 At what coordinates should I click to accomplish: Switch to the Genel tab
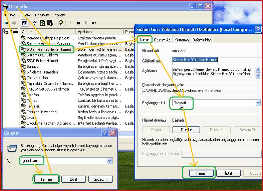pyautogui.click(x=145, y=39)
